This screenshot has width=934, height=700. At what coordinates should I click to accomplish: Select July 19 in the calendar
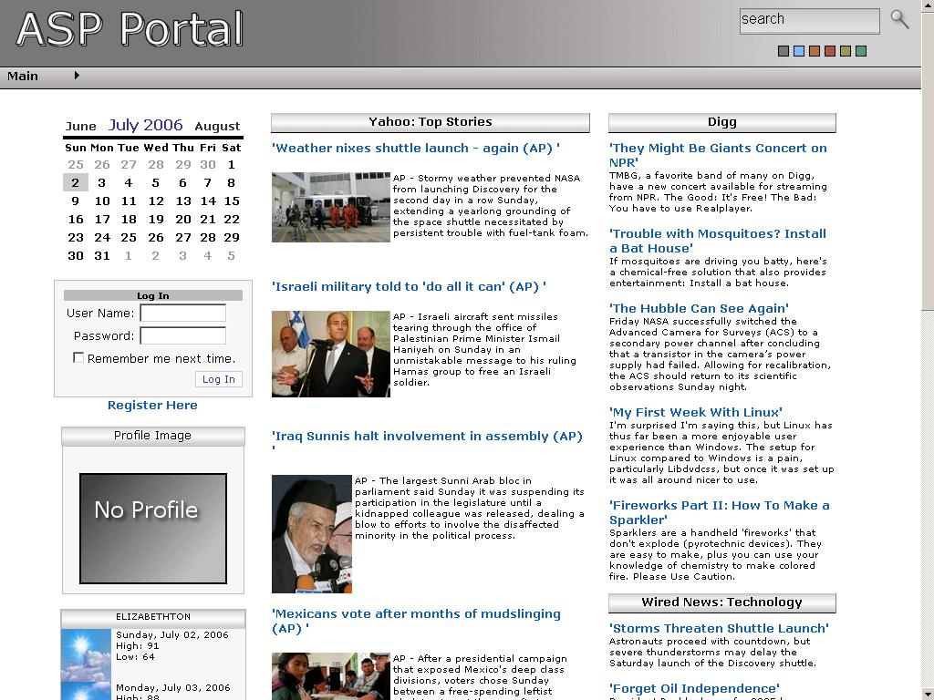tap(156, 219)
